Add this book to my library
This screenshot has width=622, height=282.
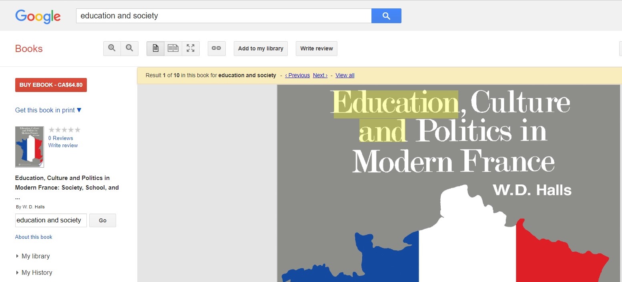pyautogui.click(x=261, y=48)
